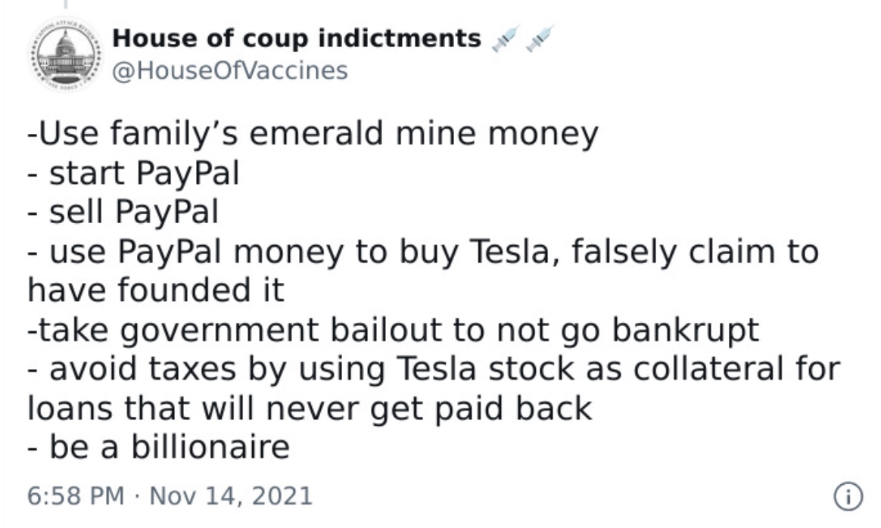The image size is (881, 528).
Task: Open the tweet info circle icon
Action: (x=848, y=496)
